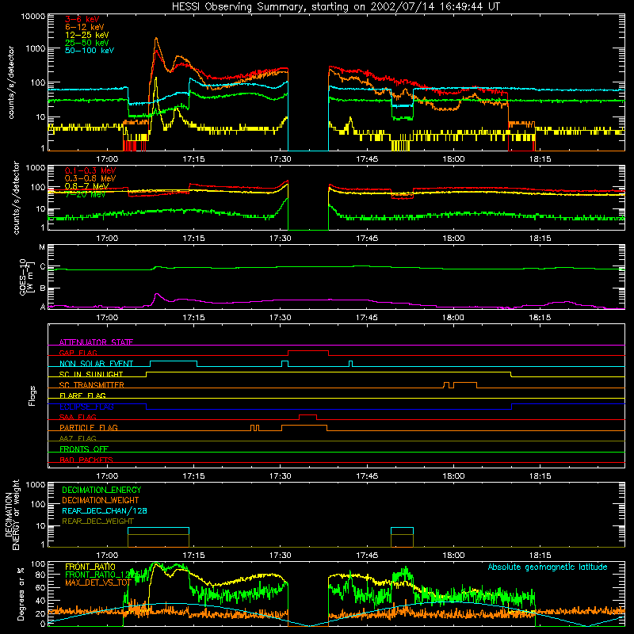Click the DECIMATION_WEIGHT legend label

(x=101, y=500)
